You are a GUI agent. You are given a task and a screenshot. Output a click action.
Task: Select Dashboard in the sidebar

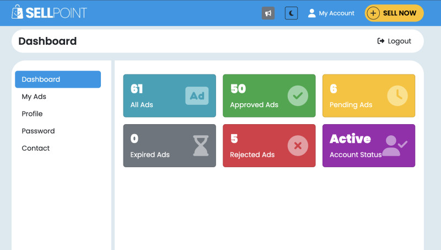58,79
